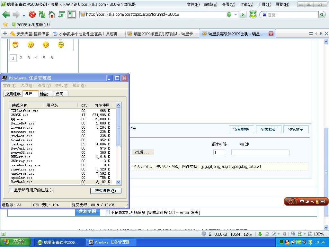Click the green download arrow status icon
This screenshot has width=329, height=247.
pyautogui.click(x=260, y=234)
